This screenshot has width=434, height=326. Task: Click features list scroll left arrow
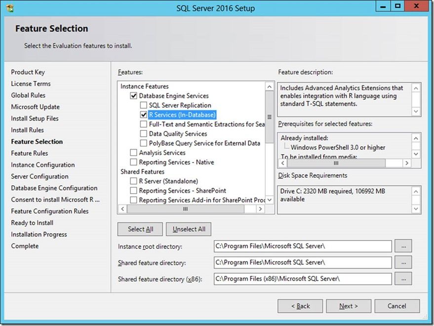coord(122,209)
